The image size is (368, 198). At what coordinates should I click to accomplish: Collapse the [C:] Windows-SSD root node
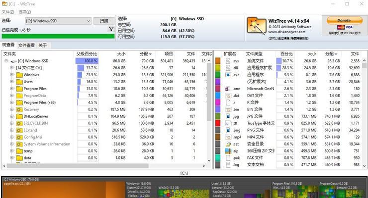tap(6, 61)
